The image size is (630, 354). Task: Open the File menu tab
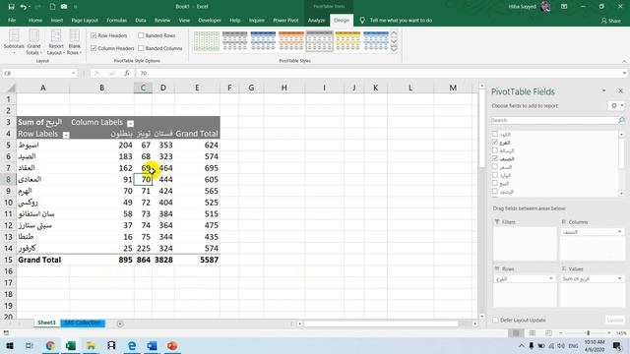point(12,20)
